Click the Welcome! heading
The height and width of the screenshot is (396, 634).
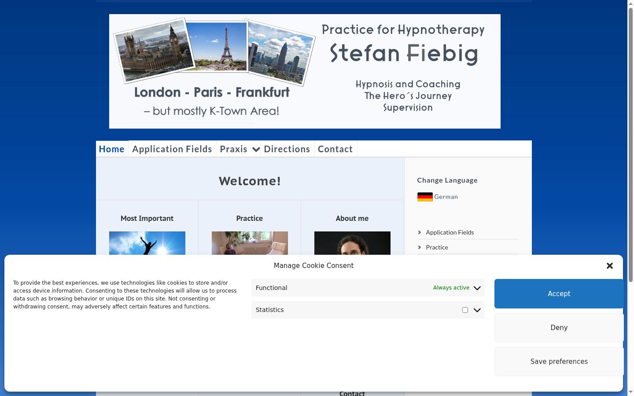[x=250, y=181]
